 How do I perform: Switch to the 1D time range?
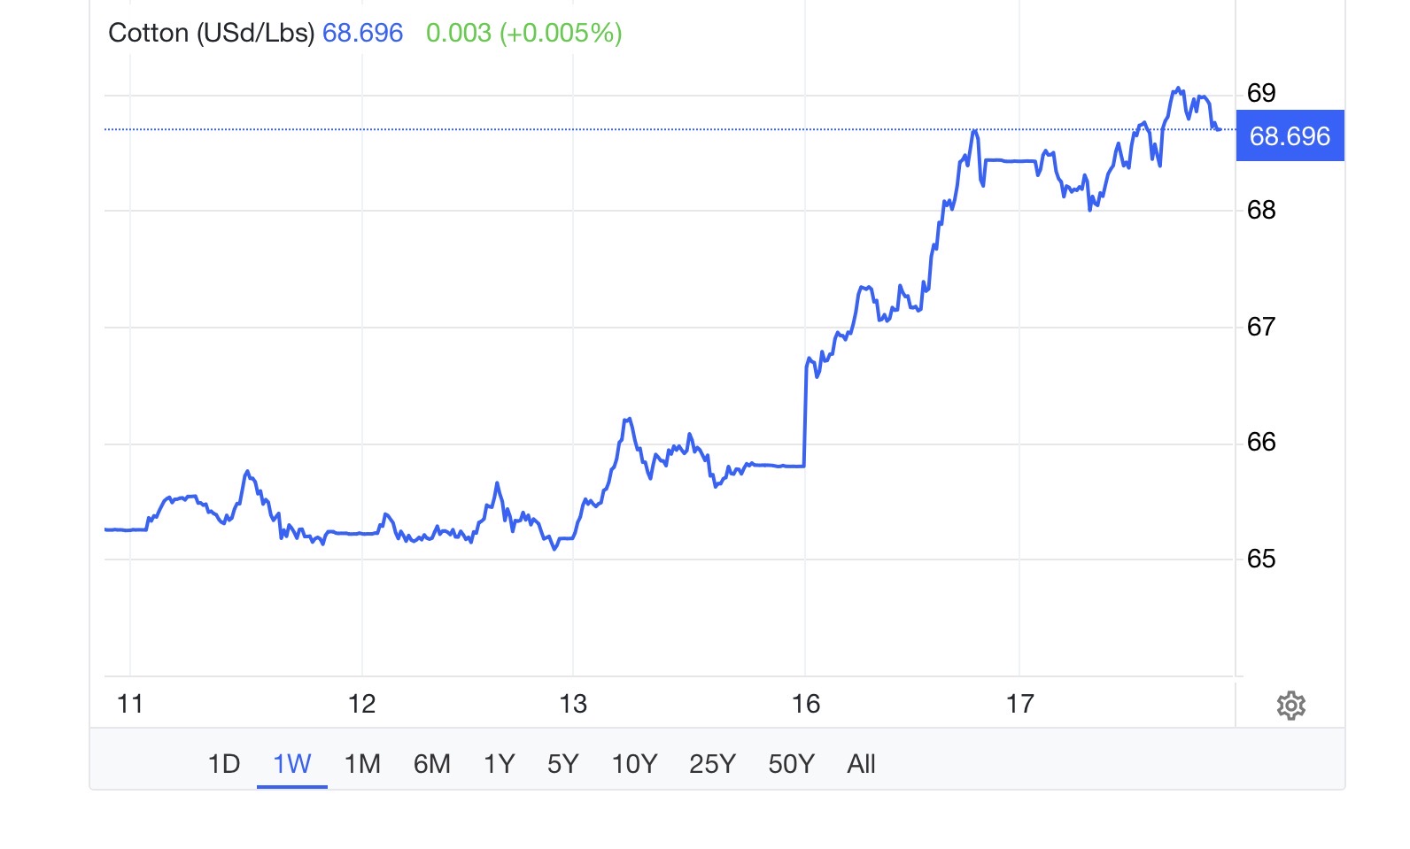coord(223,763)
